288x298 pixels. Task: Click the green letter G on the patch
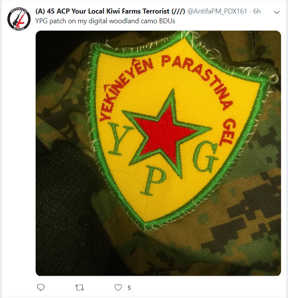point(205,157)
